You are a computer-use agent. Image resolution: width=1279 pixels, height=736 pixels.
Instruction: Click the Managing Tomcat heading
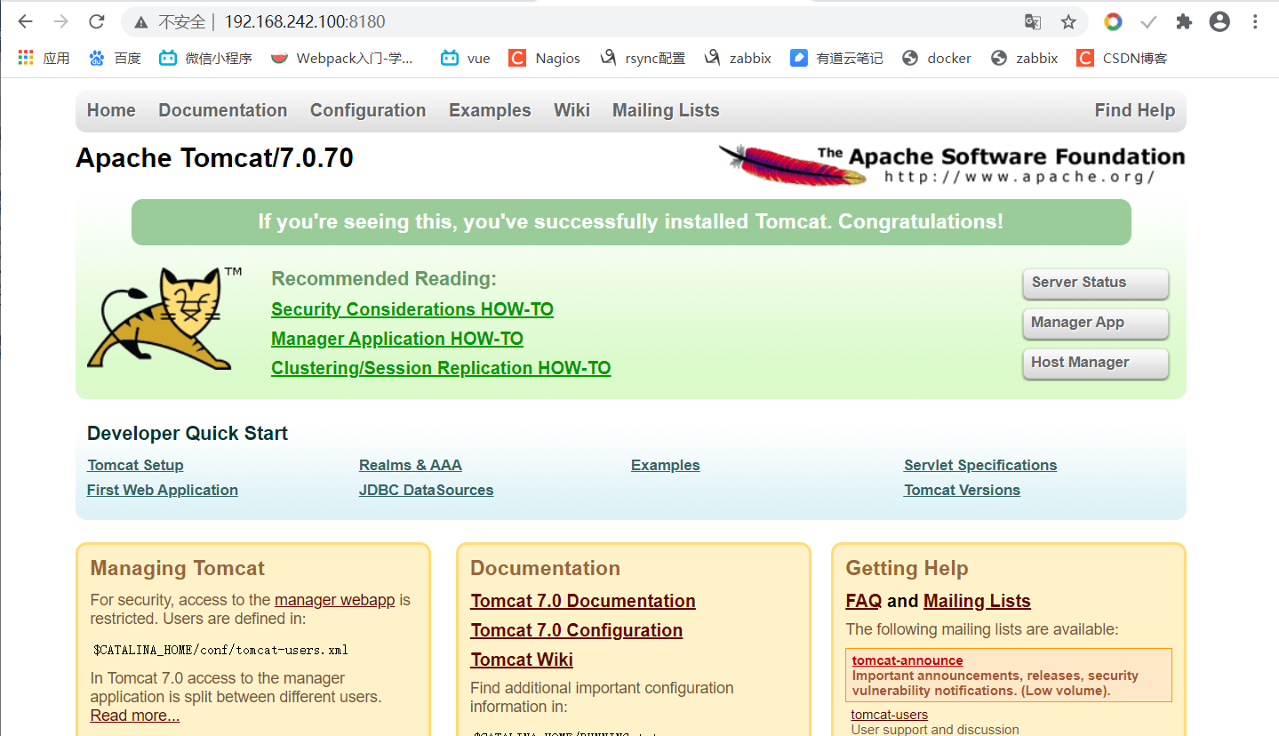click(x=178, y=568)
